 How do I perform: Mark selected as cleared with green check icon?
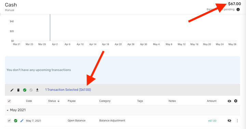25,90
